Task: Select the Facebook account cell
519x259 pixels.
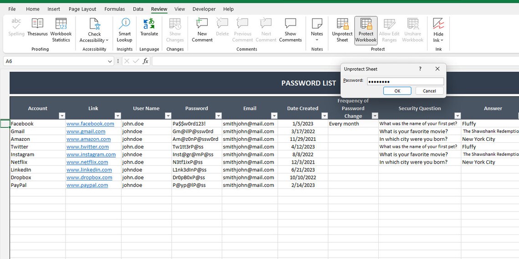Action: (x=38, y=124)
